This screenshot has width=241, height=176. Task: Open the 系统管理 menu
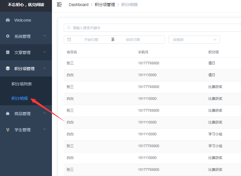(26, 36)
